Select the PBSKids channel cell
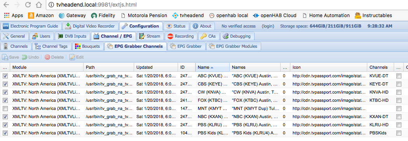 click(x=380, y=133)
